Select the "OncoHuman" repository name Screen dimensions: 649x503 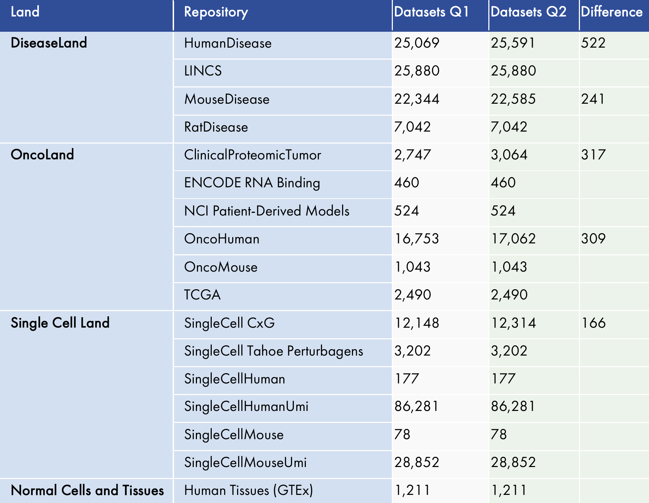coord(222,239)
